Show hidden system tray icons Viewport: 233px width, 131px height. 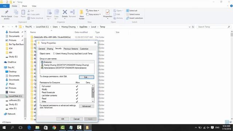point(196,128)
